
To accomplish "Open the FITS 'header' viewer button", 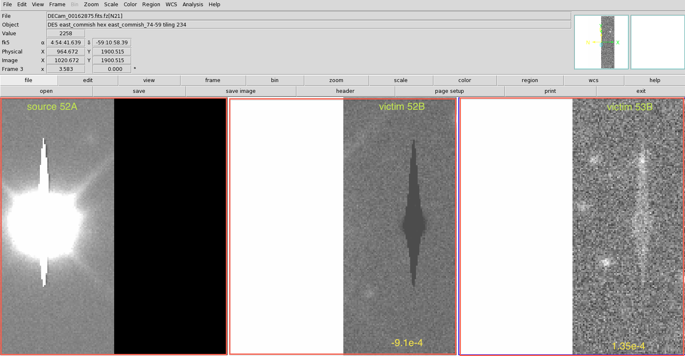I will click(345, 91).
